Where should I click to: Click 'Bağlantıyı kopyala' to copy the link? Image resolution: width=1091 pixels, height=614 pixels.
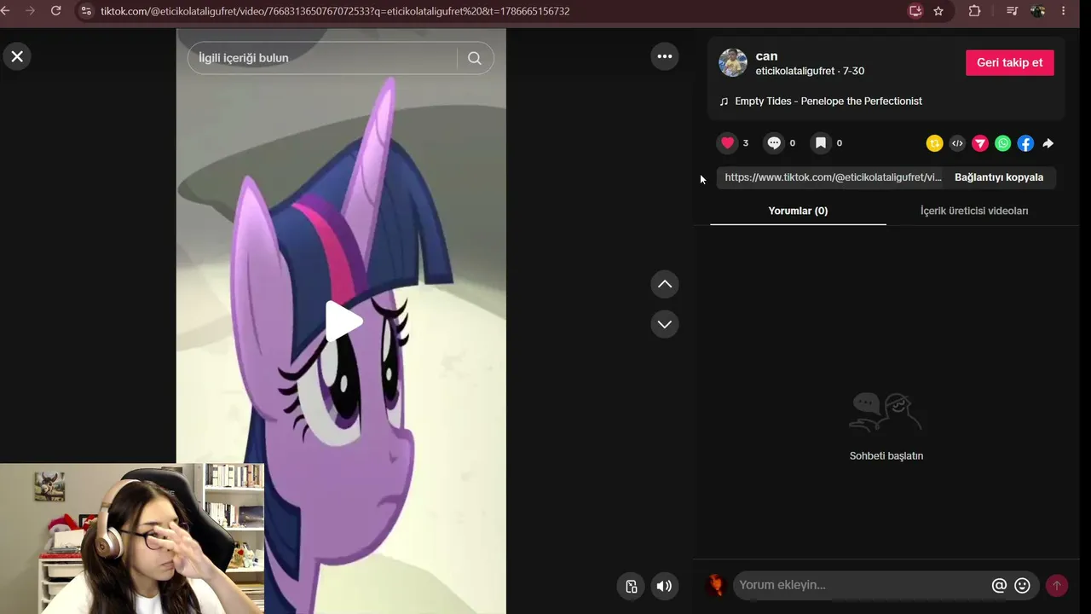[999, 177]
